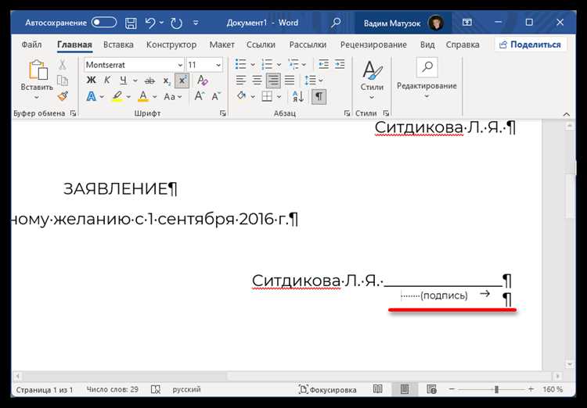
Task: Switch to the Вставка tab
Action: tap(118, 45)
